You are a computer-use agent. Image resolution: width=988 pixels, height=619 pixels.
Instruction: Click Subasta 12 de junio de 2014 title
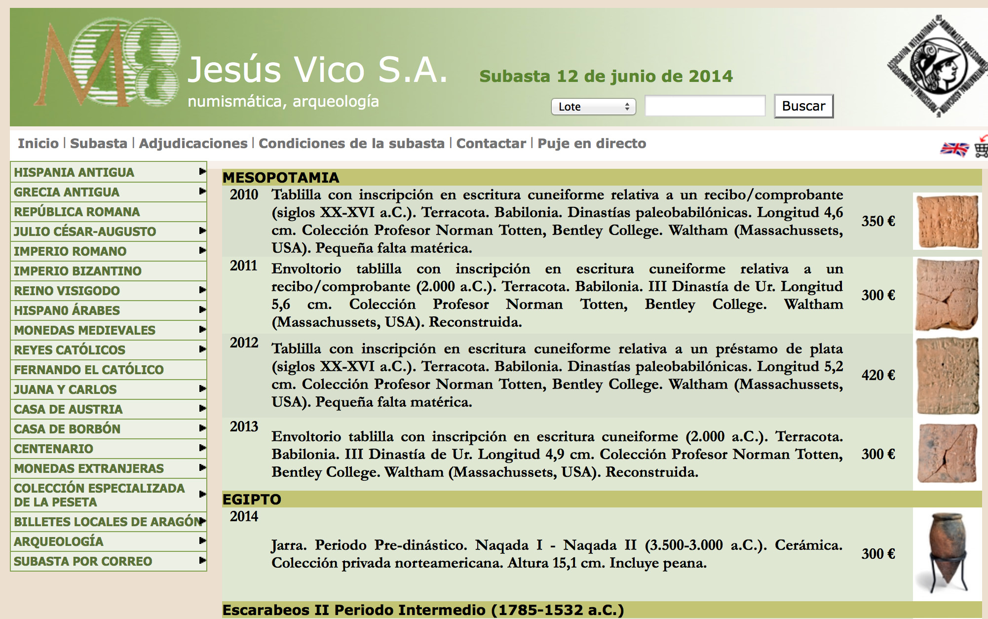[606, 76]
